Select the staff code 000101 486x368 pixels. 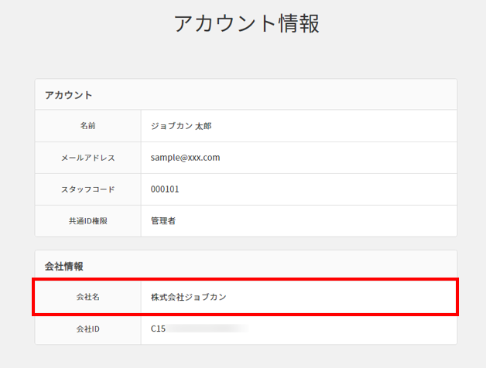[165, 189]
